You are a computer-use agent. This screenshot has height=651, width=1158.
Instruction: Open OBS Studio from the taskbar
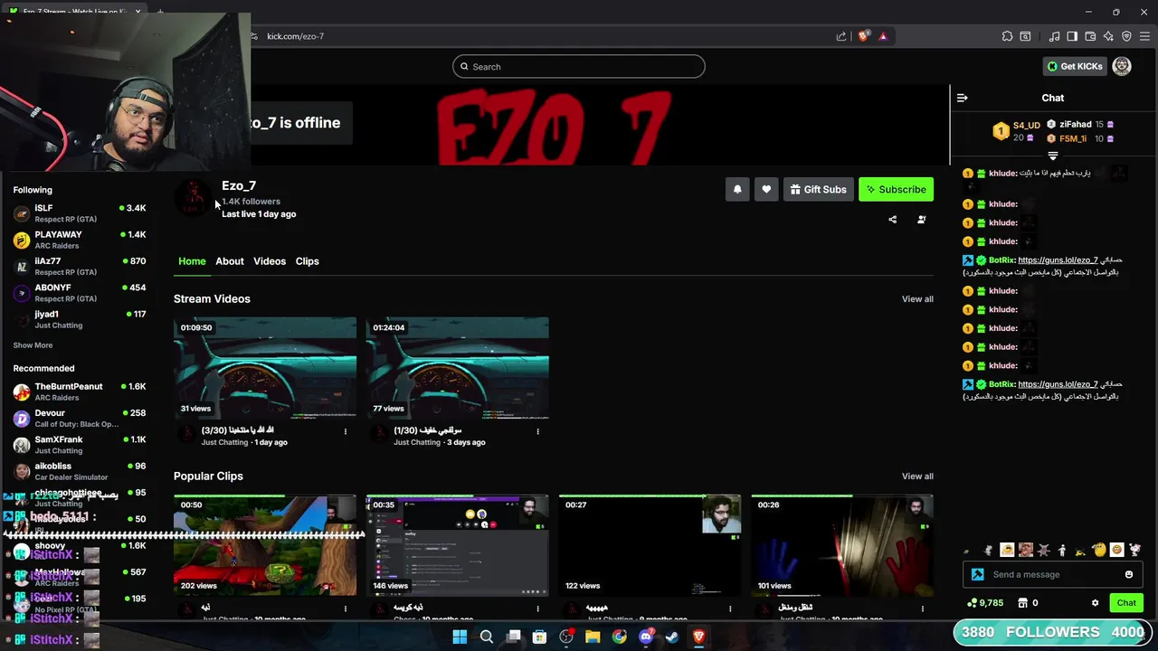tap(566, 637)
